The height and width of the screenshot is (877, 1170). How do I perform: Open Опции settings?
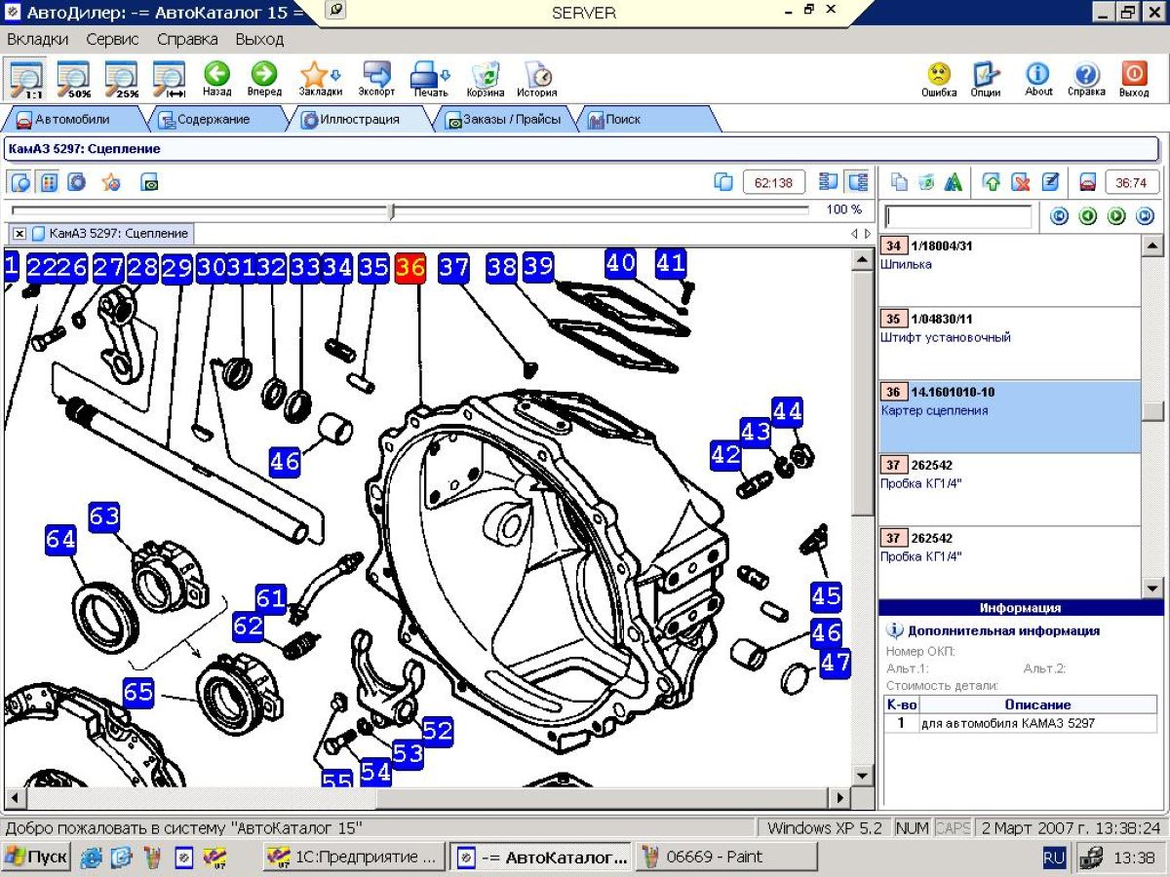tap(986, 79)
